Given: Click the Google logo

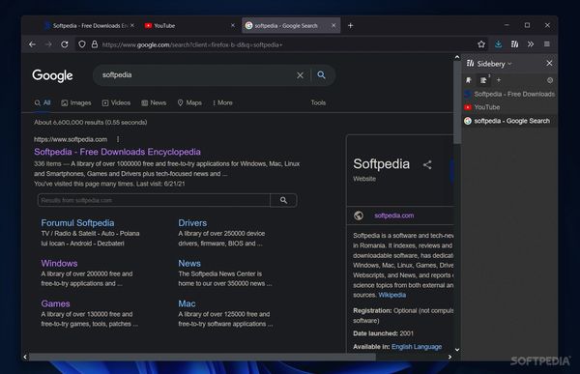Looking at the screenshot, I should (x=52, y=75).
